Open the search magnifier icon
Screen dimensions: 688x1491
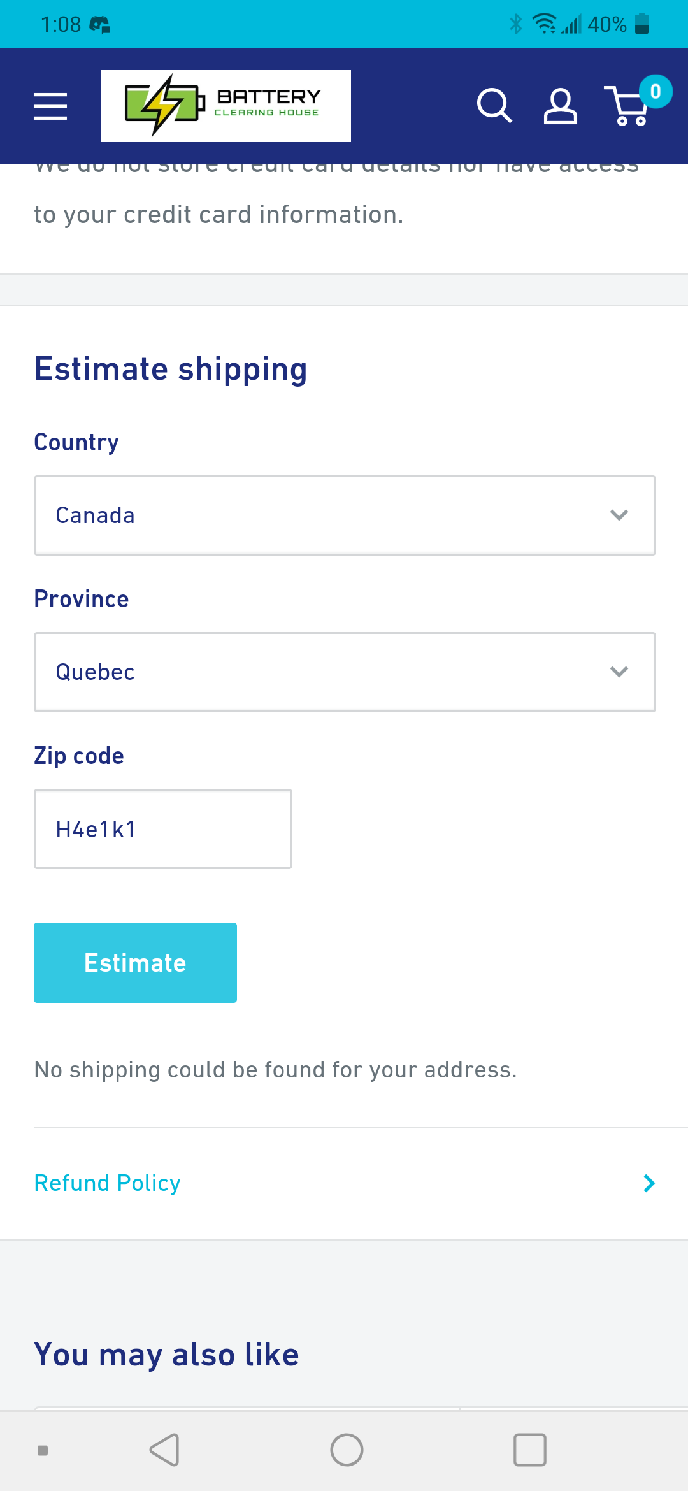click(494, 106)
